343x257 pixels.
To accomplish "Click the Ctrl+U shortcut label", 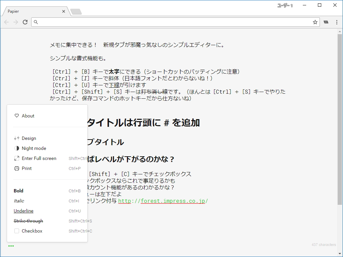I will (75, 211).
